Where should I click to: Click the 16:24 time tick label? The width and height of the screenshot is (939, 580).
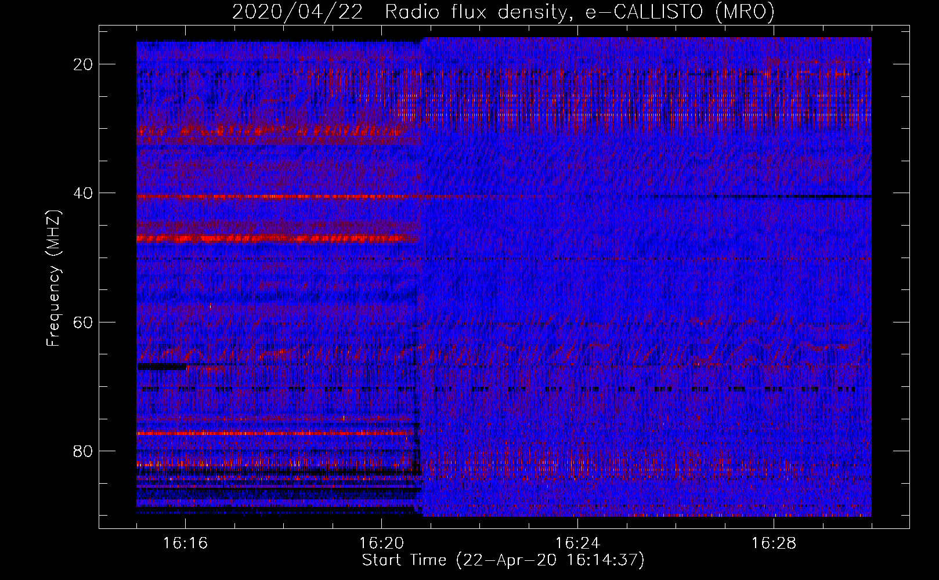577,543
